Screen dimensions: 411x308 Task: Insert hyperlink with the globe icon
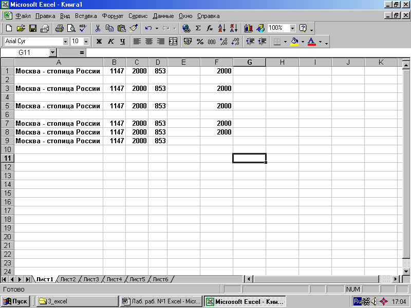pyautogui.click(x=186, y=28)
